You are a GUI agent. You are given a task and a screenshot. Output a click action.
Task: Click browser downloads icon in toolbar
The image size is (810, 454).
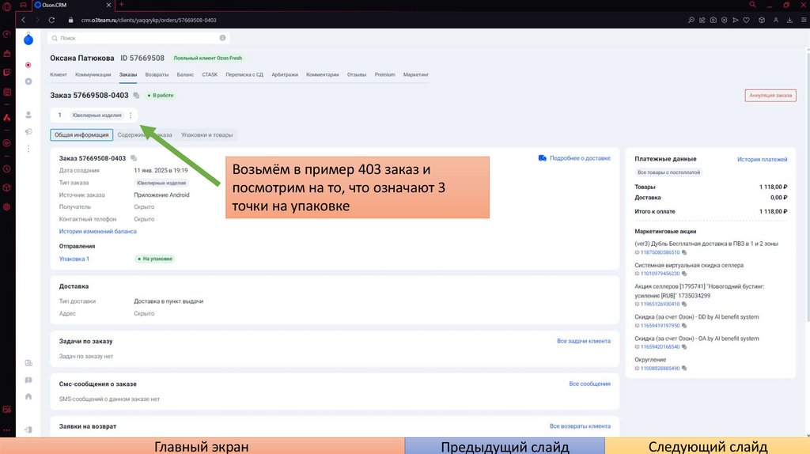(789, 20)
